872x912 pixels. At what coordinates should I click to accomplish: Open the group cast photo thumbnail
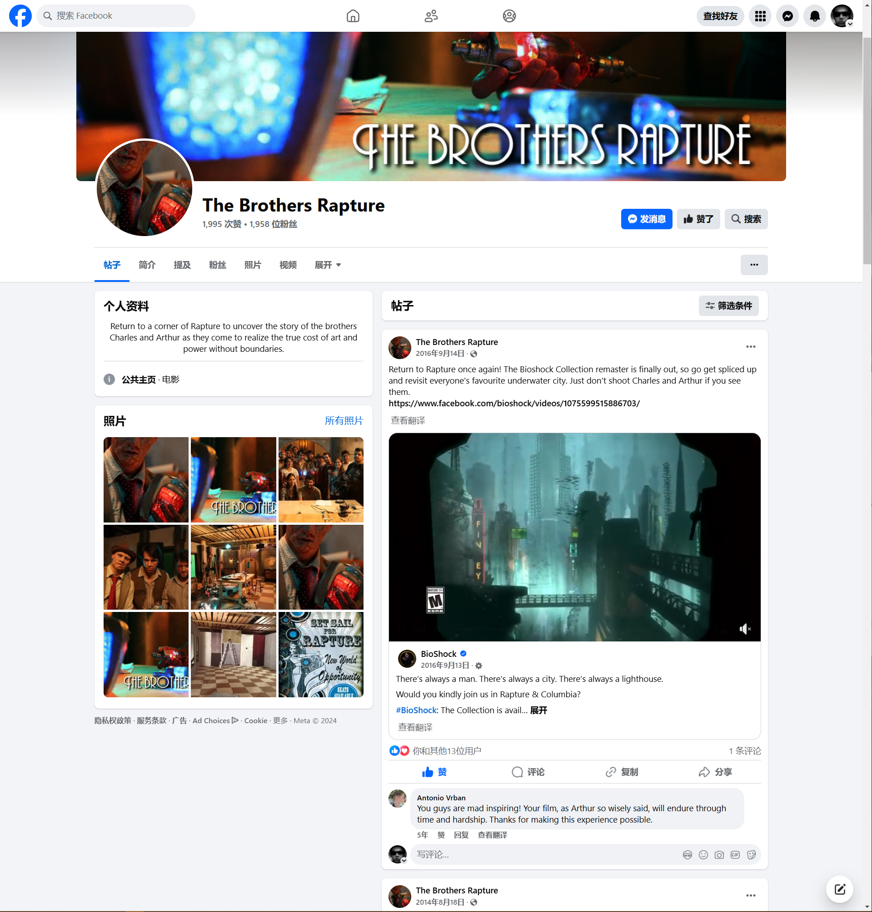pos(320,479)
